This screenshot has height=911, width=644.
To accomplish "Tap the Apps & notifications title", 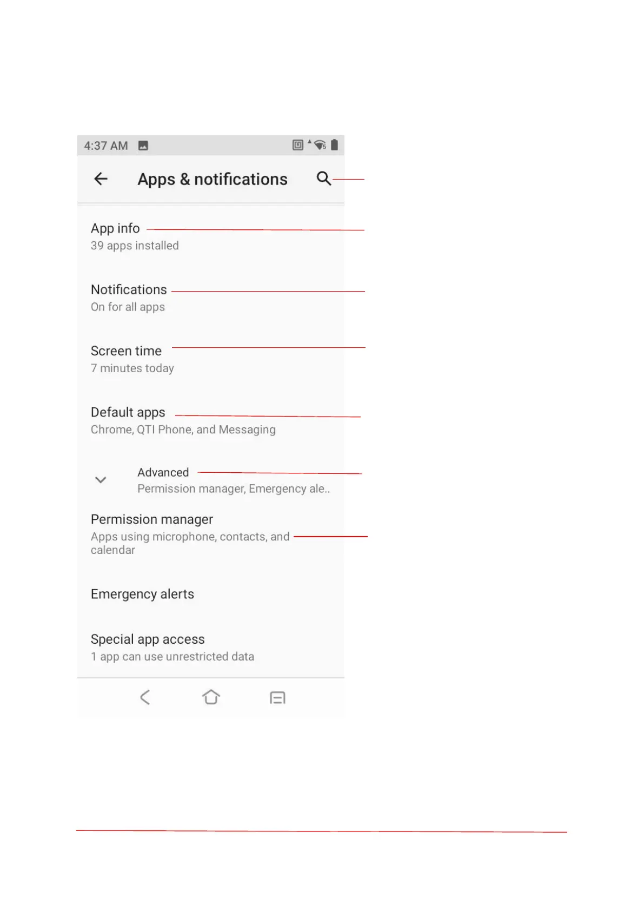I will (x=213, y=179).
